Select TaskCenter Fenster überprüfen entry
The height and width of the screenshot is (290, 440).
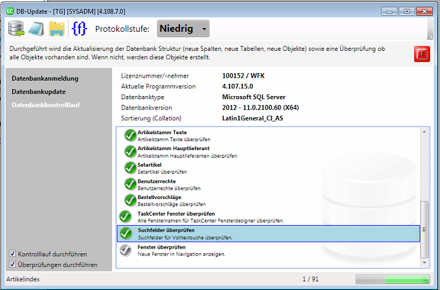pos(210,217)
